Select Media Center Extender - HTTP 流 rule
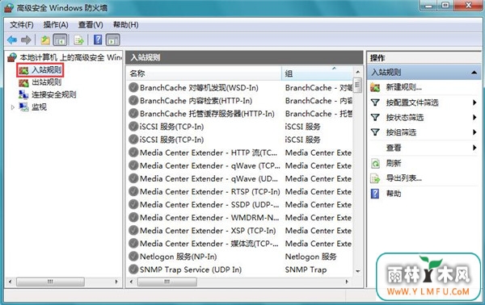The image size is (485, 305). tap(209, 152)
